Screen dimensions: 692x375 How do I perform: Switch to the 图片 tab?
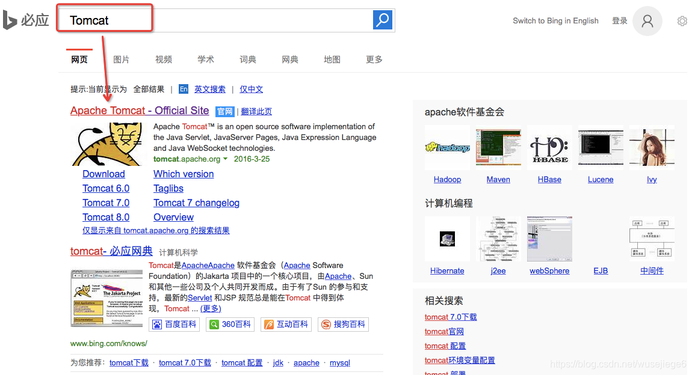tap(122, 59)
